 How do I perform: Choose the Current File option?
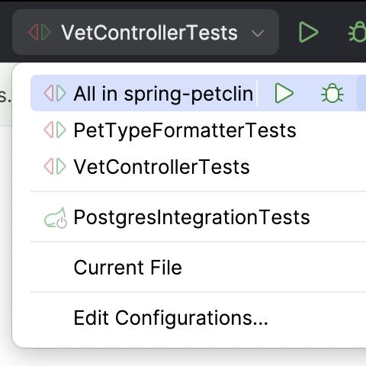(128, 268)
